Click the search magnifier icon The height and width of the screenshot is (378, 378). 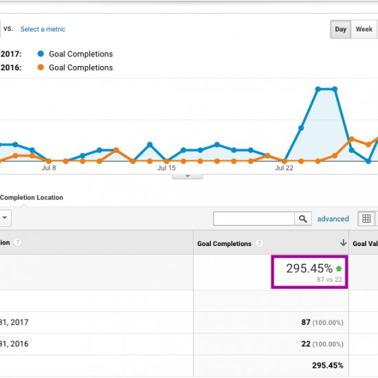click(x=303, y=219)
